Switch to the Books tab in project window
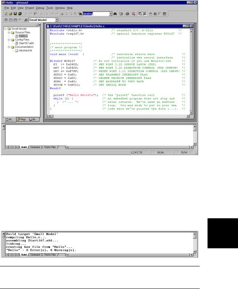 point(33,120)
